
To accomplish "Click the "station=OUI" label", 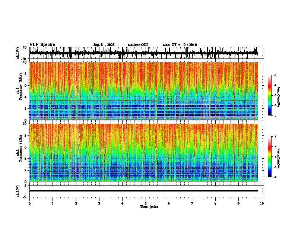I will click(138, 45).
